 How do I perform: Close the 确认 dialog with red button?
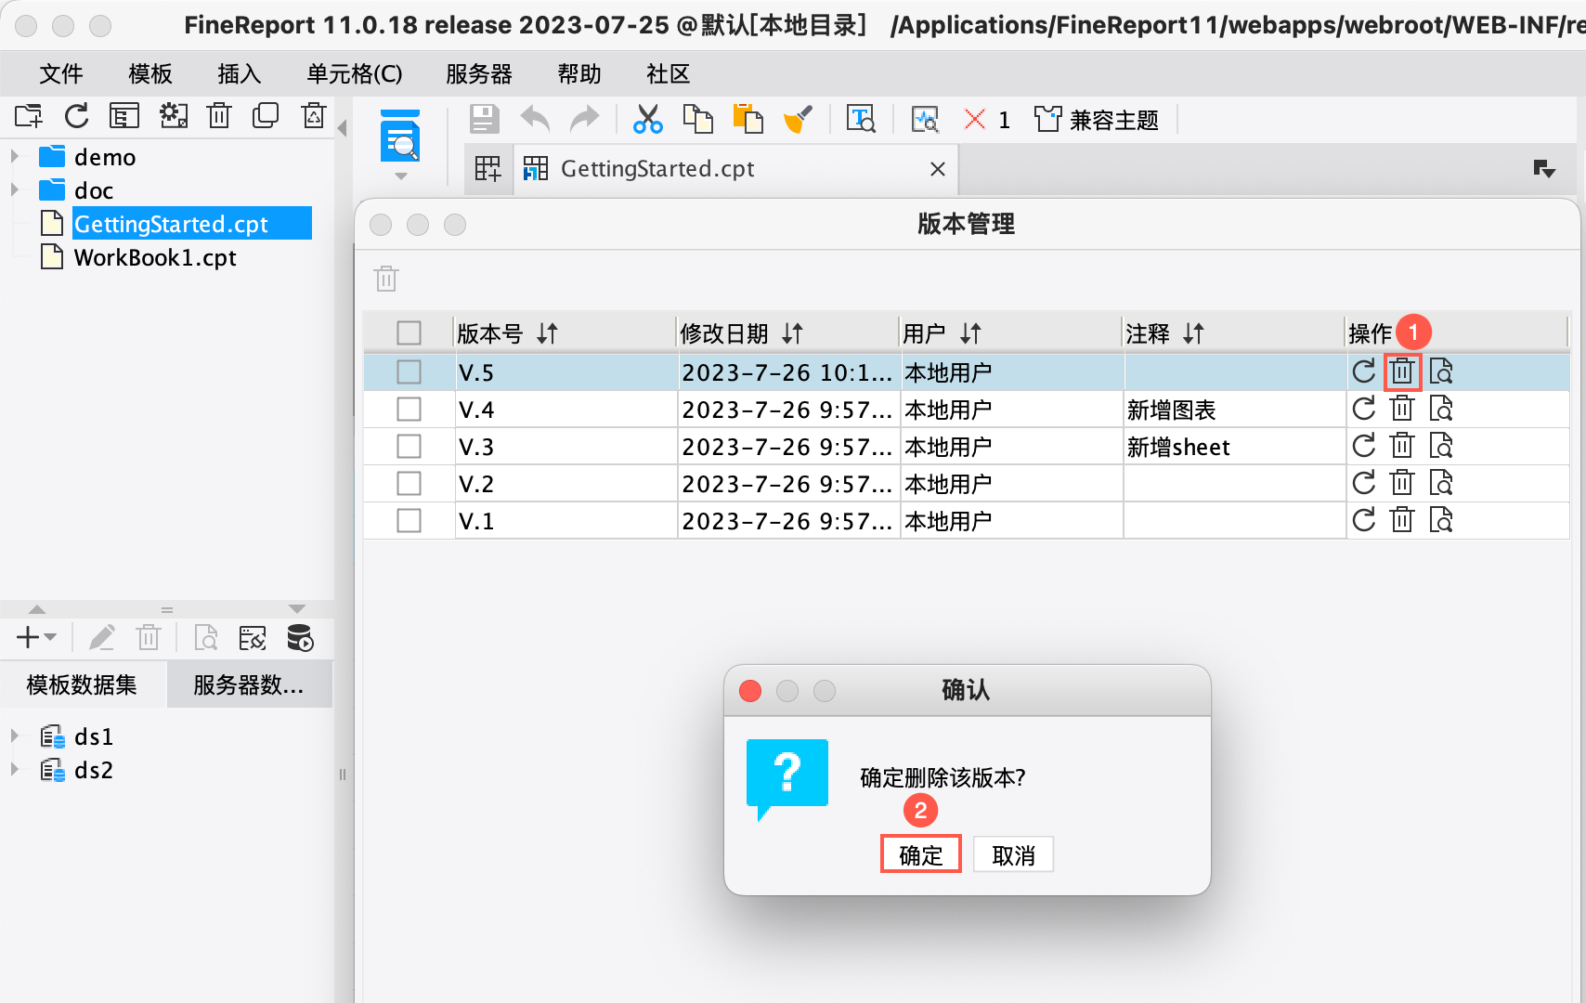pos(750,691)
